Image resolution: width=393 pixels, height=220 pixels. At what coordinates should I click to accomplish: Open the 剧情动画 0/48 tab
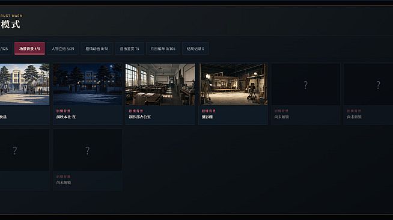97,49
